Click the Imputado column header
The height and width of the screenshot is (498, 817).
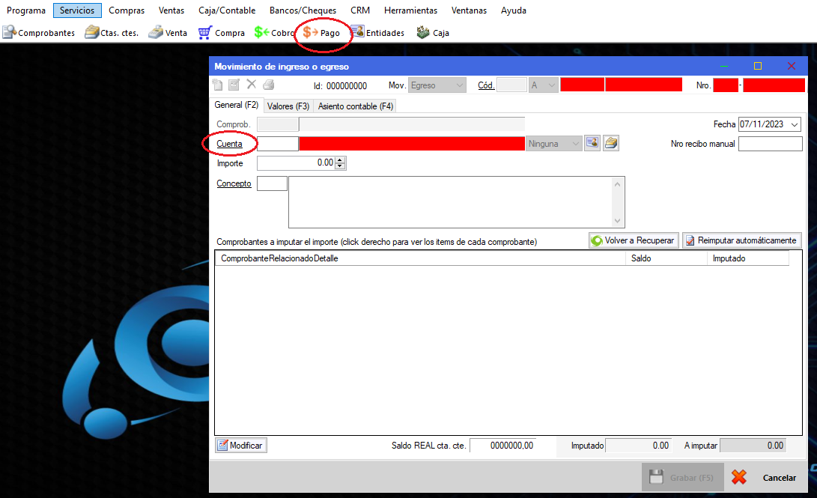(747, 258)
